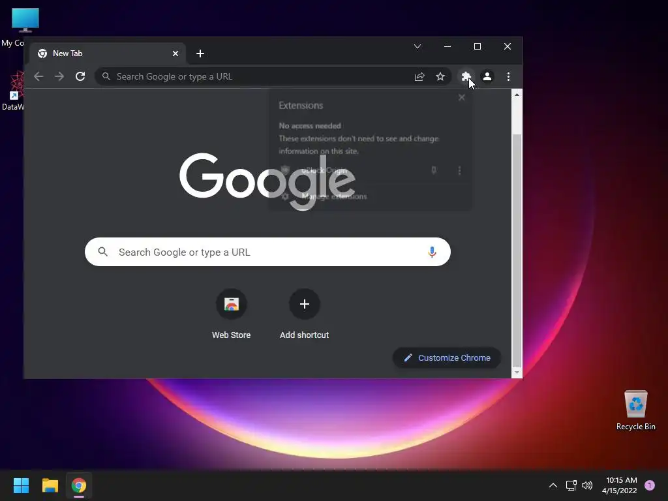
Task: Click the vertical scrollbar thumb
Action: 517,250
